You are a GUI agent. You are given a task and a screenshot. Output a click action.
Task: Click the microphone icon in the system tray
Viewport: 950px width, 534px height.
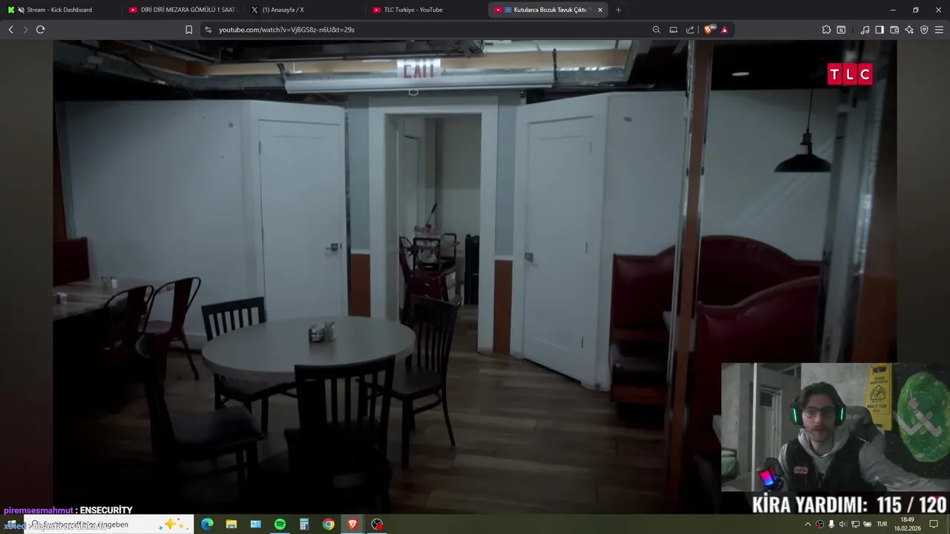coord(831,524)
